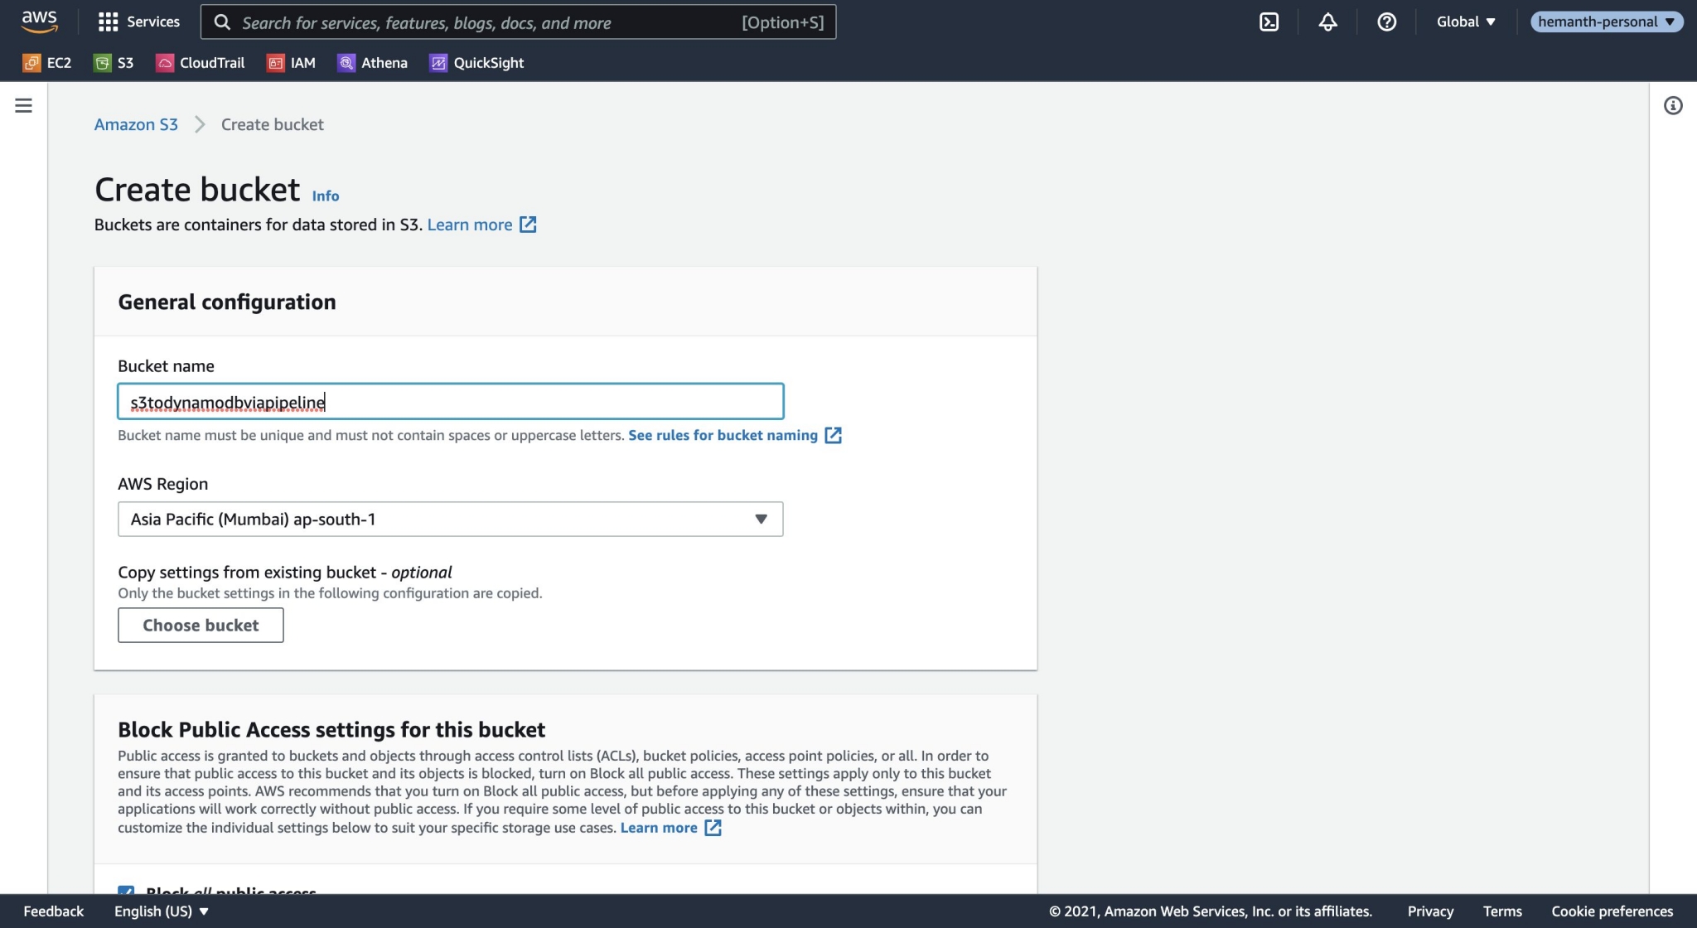
Task: Open the AWS Region dropdown showing Mumbai
Action: (450, 519)
